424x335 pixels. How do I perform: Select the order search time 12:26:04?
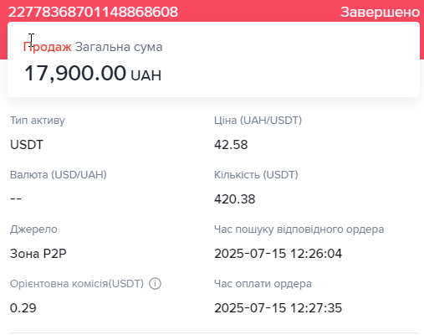pos(278,254)
